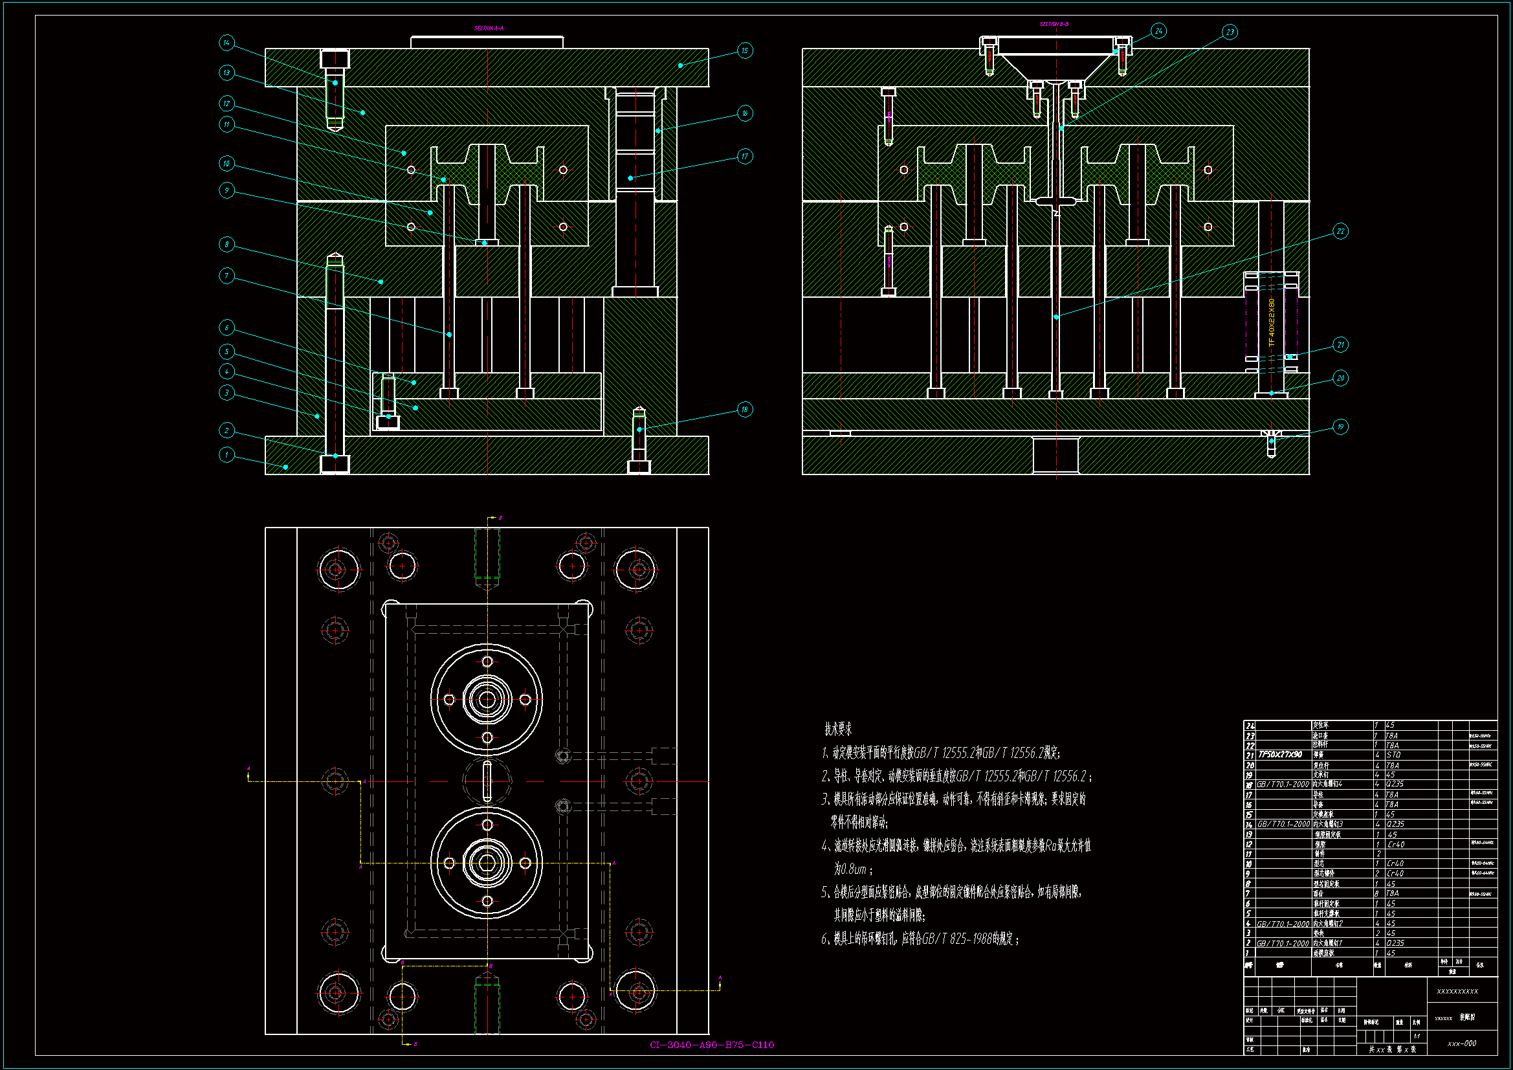
Task: Select the xxx-000 drawing number cell
Action: click(1462, 1043)
